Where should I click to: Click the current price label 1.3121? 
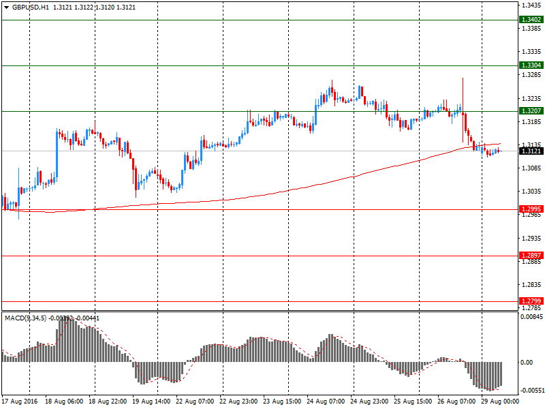click(x=531, y=151)
